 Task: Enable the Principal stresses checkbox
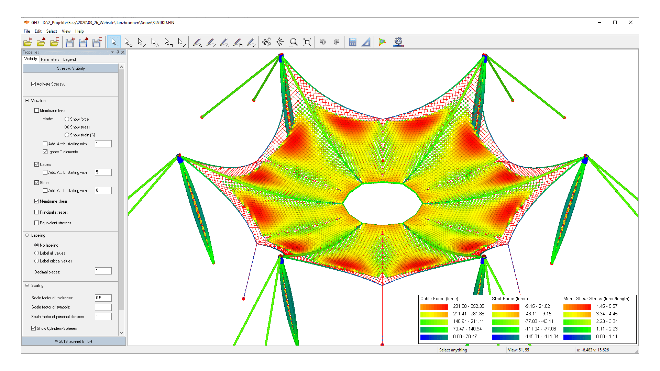point(37,212)
